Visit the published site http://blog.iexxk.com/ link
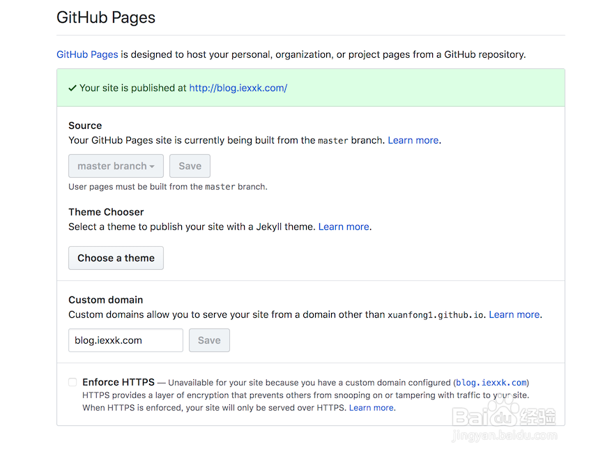 (x=238, y=88)
